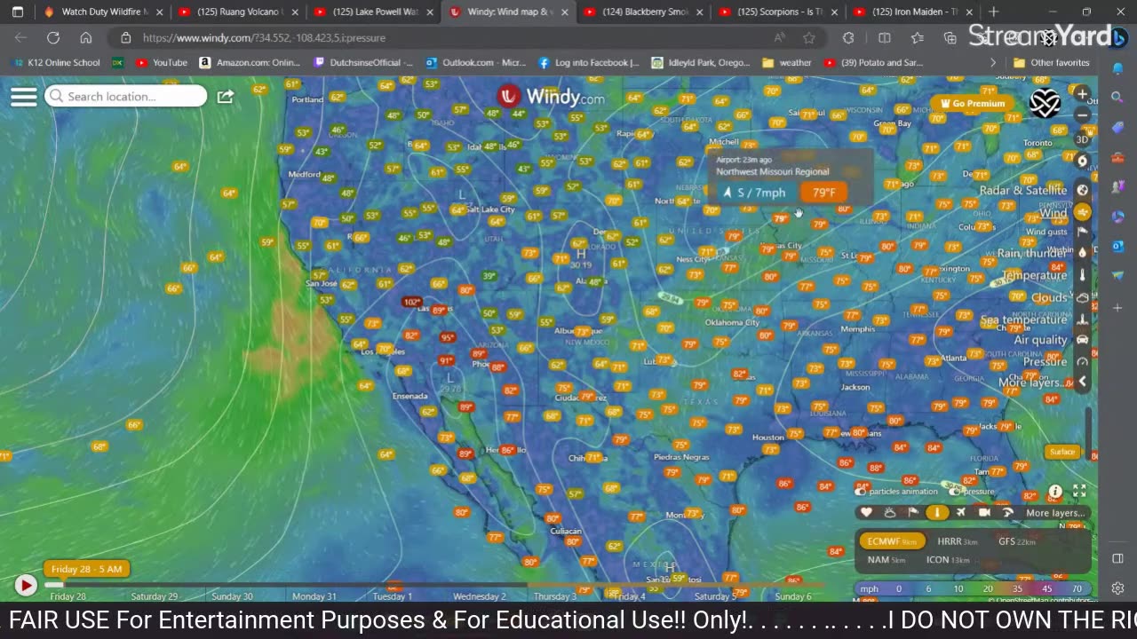Open a new browser tab
Screen dimensions: 1137x639
[993, 12]
